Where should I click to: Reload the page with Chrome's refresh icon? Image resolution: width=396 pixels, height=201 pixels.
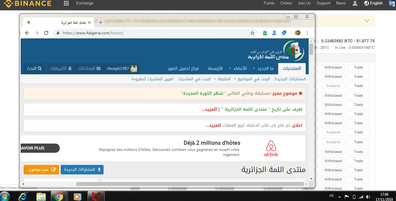click(46, 33)
